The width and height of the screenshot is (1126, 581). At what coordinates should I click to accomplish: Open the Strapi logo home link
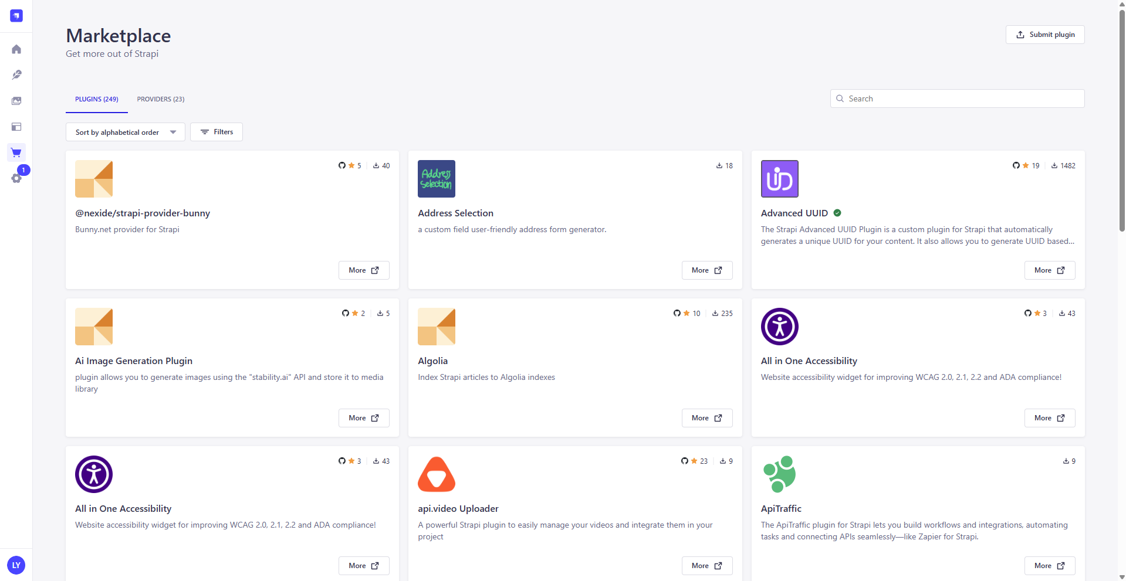(16, 16)
